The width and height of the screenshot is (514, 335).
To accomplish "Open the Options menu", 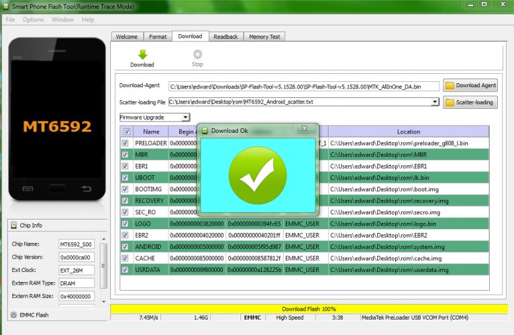I will pyautogui.click(x=33, y=19).
